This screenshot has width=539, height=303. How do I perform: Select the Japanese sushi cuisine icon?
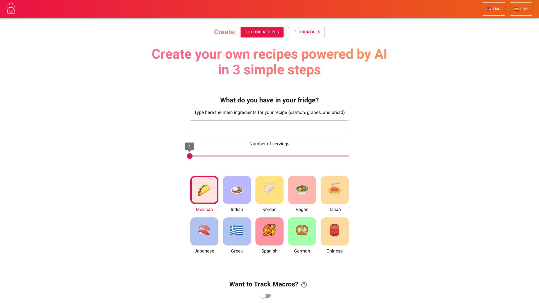coord(204,231)
